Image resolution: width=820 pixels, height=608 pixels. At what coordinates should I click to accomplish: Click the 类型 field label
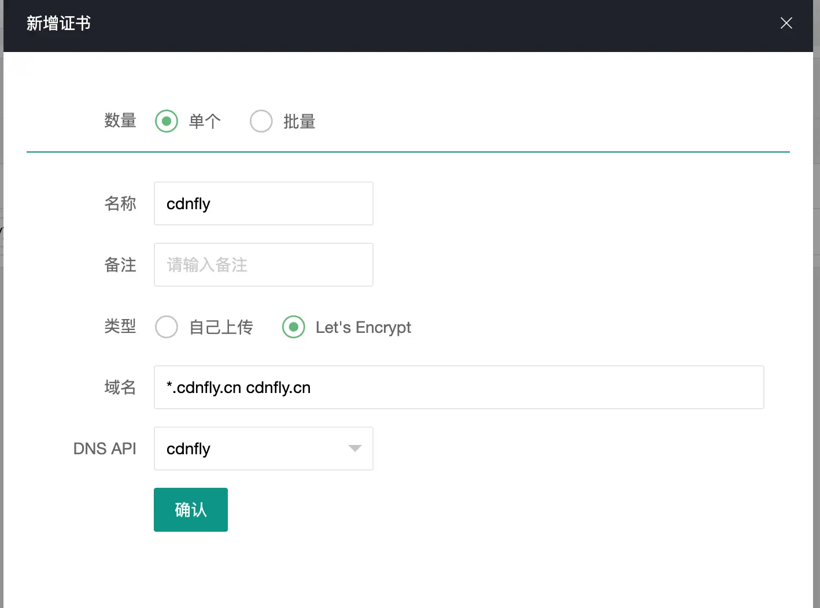120,326
